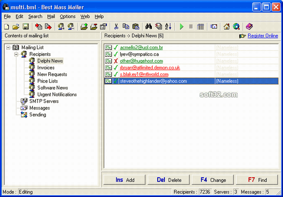Click the Del Delete button

coord(168,179)
